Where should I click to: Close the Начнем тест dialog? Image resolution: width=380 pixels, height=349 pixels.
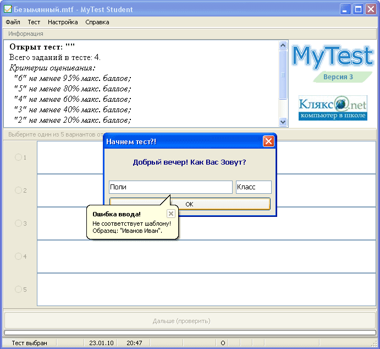point(268,141)
